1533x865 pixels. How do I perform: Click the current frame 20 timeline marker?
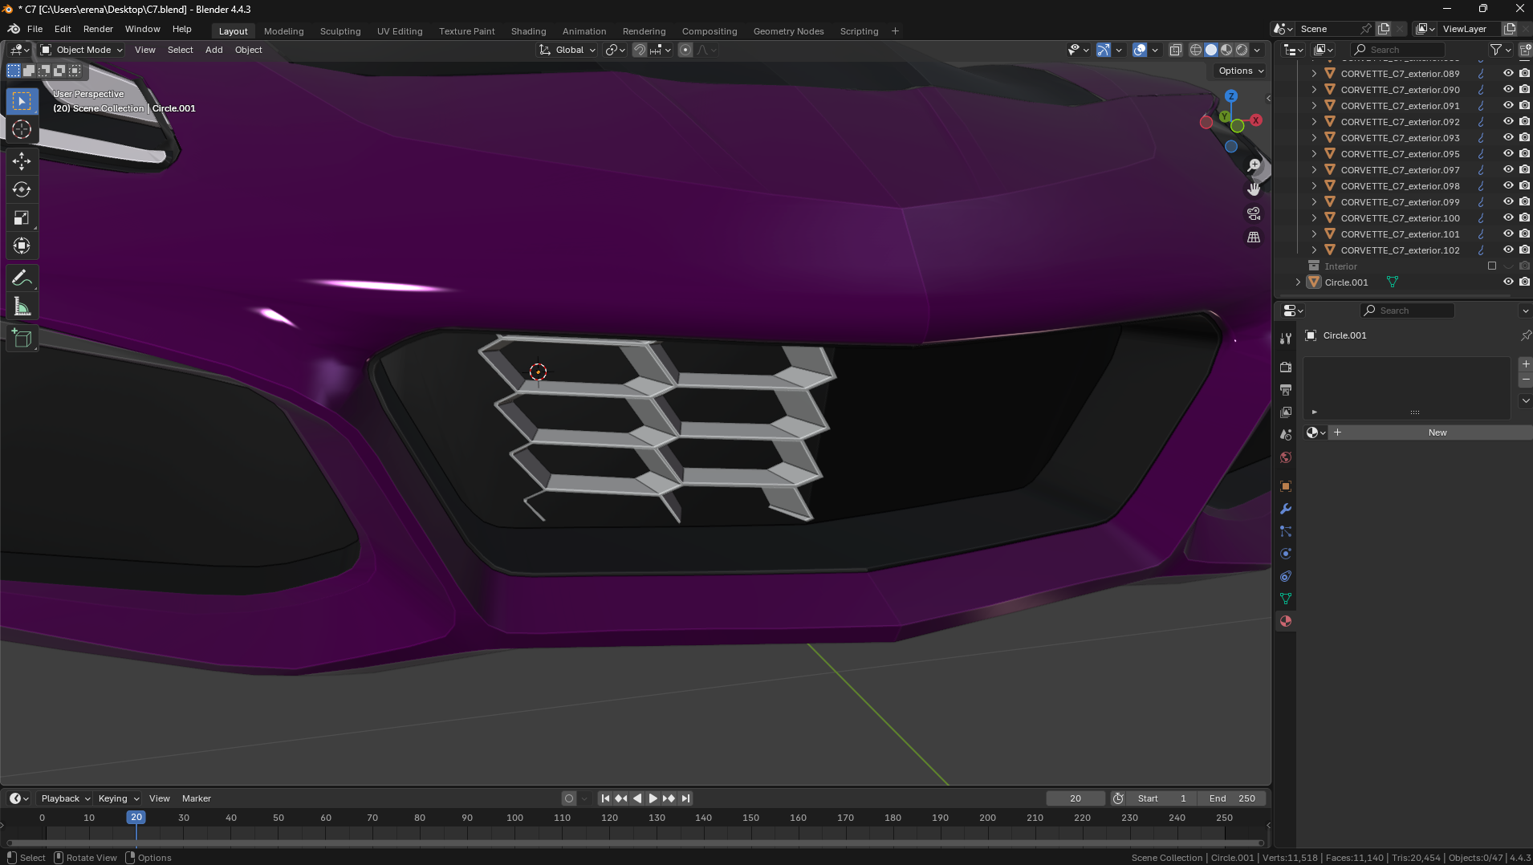(x=136, y=818)
